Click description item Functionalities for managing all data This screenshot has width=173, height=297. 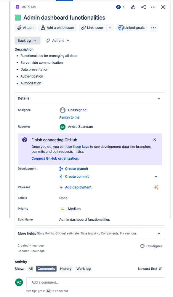pos(49,56)
